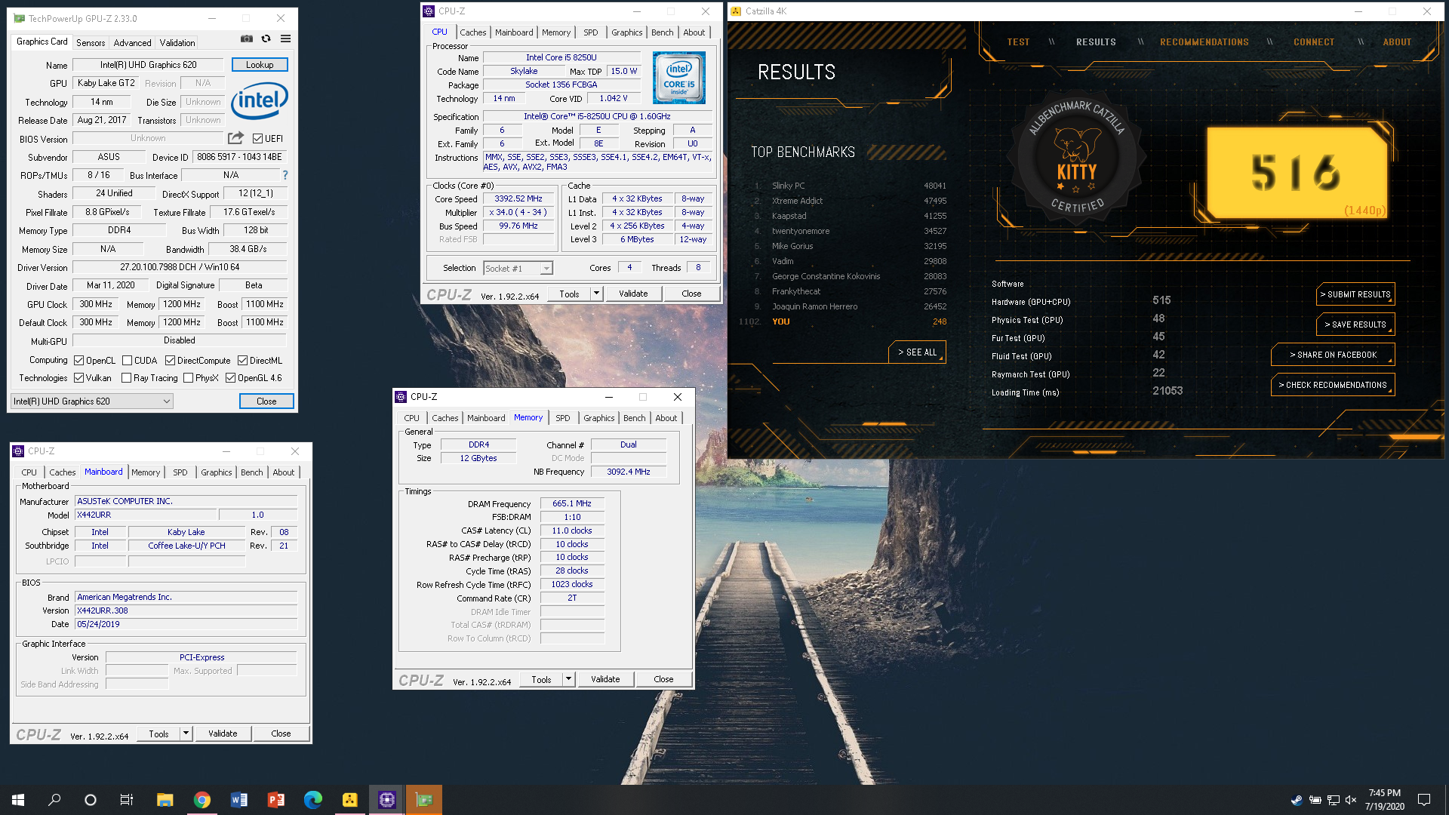The image size is (1449, 815).
Task: Switch to CPU-Z taskbar icon
Action: [x=386, y=800]
